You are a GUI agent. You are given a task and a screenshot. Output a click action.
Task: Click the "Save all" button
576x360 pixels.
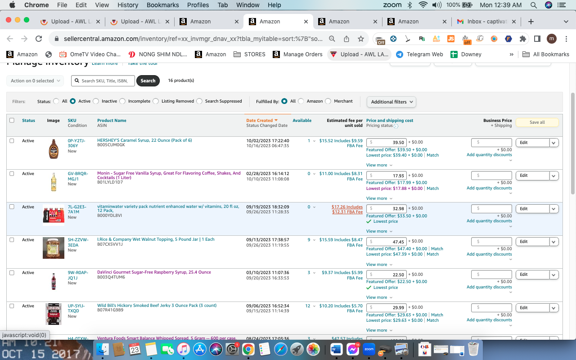537,122
